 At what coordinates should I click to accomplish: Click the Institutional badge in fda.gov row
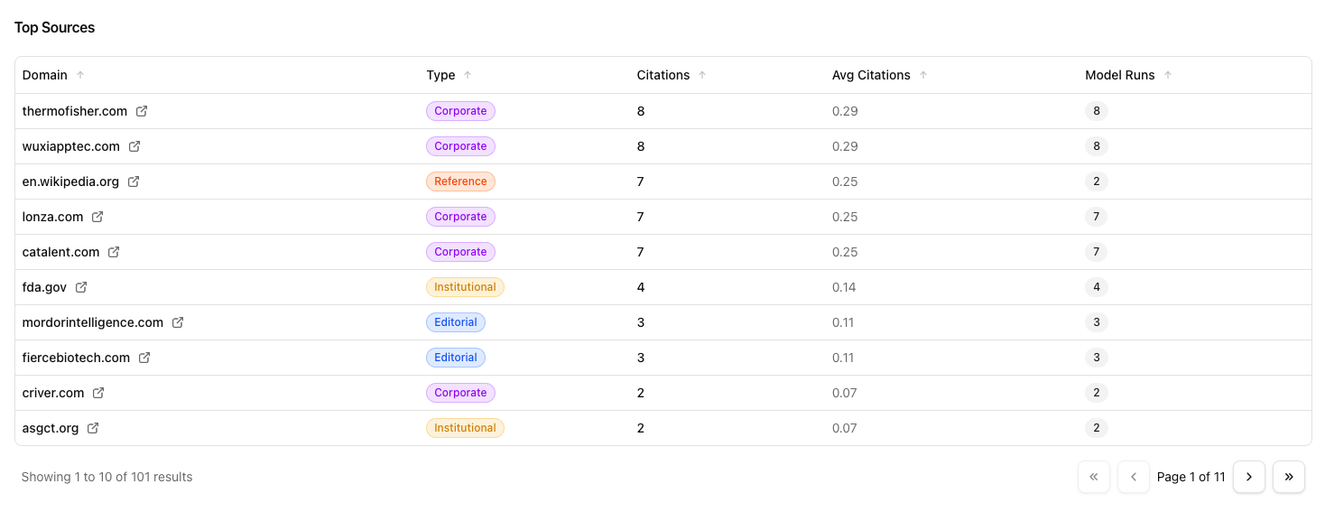coord(465,287)
